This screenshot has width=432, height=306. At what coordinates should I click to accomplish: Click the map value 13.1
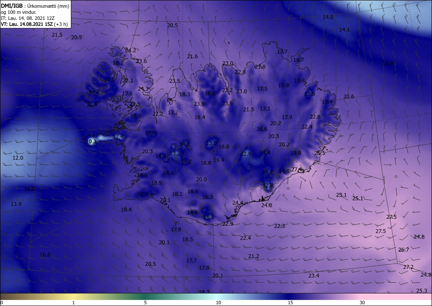click(208, 218)
